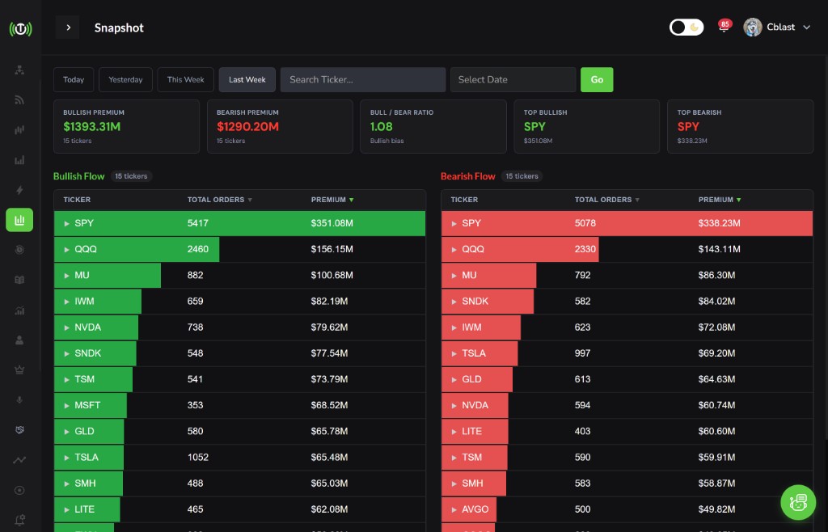Open the RSS feed icon in the sidebar
Viewport: 828px width, 532px height.
click(19, 99)
